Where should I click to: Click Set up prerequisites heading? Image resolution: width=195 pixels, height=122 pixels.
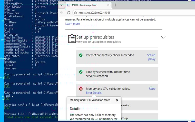click(x=95, y=37)
